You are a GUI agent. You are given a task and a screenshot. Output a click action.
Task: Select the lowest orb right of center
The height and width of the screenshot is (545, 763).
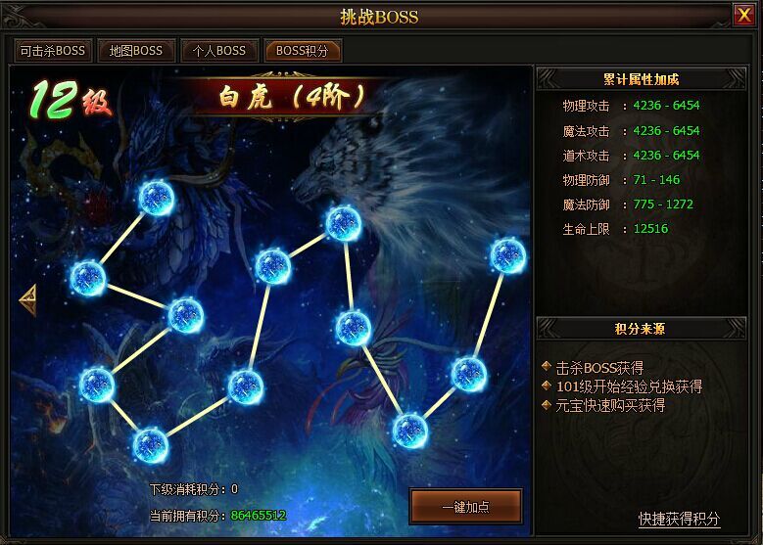click(x=409, y=431)
